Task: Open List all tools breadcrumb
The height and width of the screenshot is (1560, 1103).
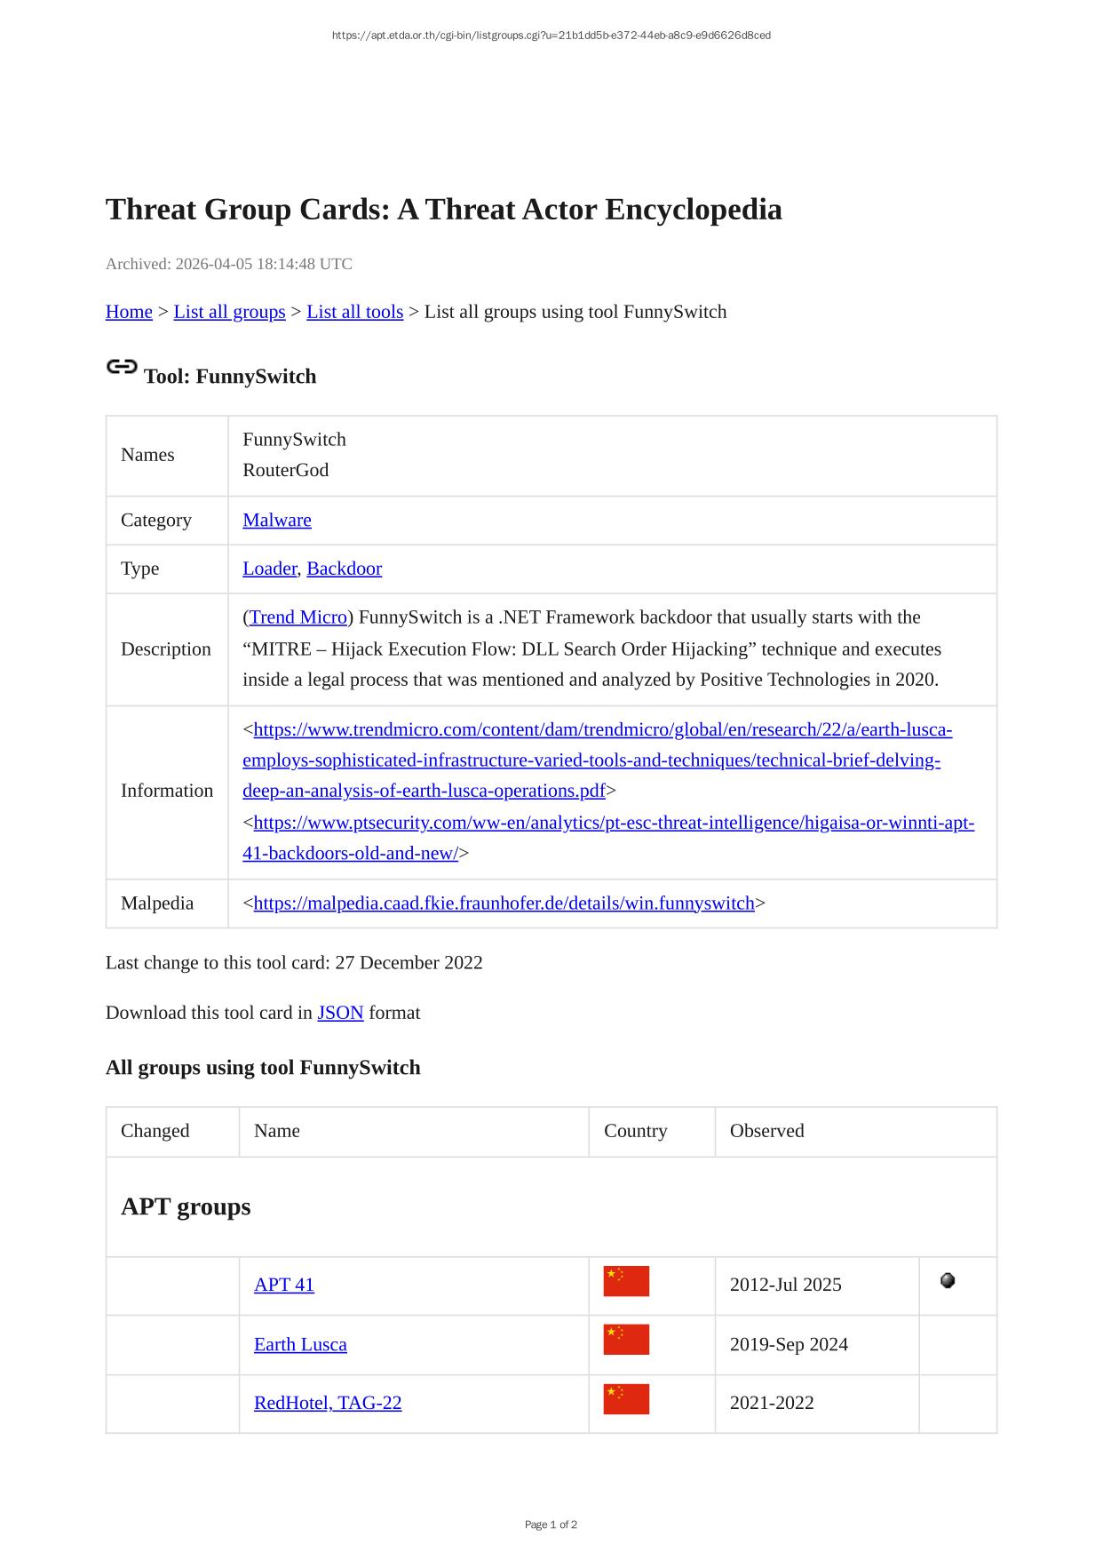Action: [x=354, y=312]
